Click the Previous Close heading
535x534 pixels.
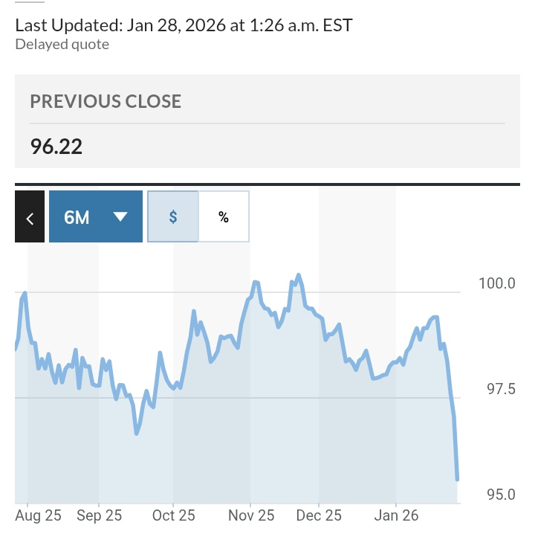pos(106,101)
